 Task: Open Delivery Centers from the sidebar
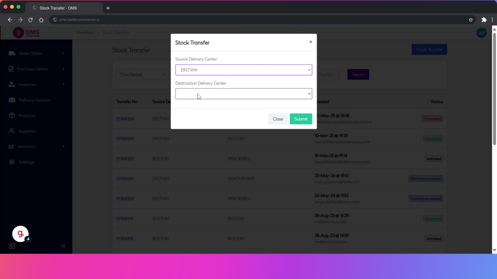click(x=34, y=100)
